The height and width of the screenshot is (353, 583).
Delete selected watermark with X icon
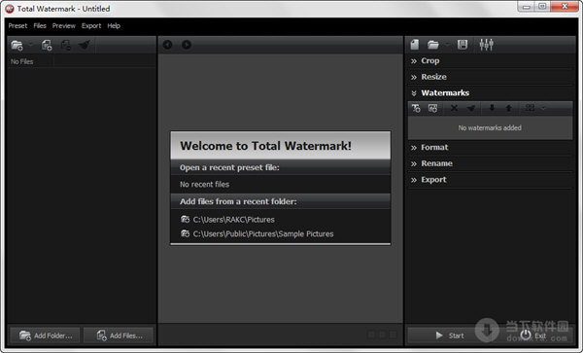pos(454,108)
